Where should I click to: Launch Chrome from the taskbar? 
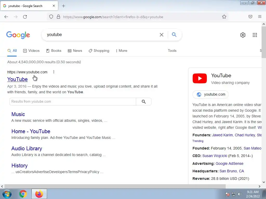pyautogui.click(x=23, y=194)
